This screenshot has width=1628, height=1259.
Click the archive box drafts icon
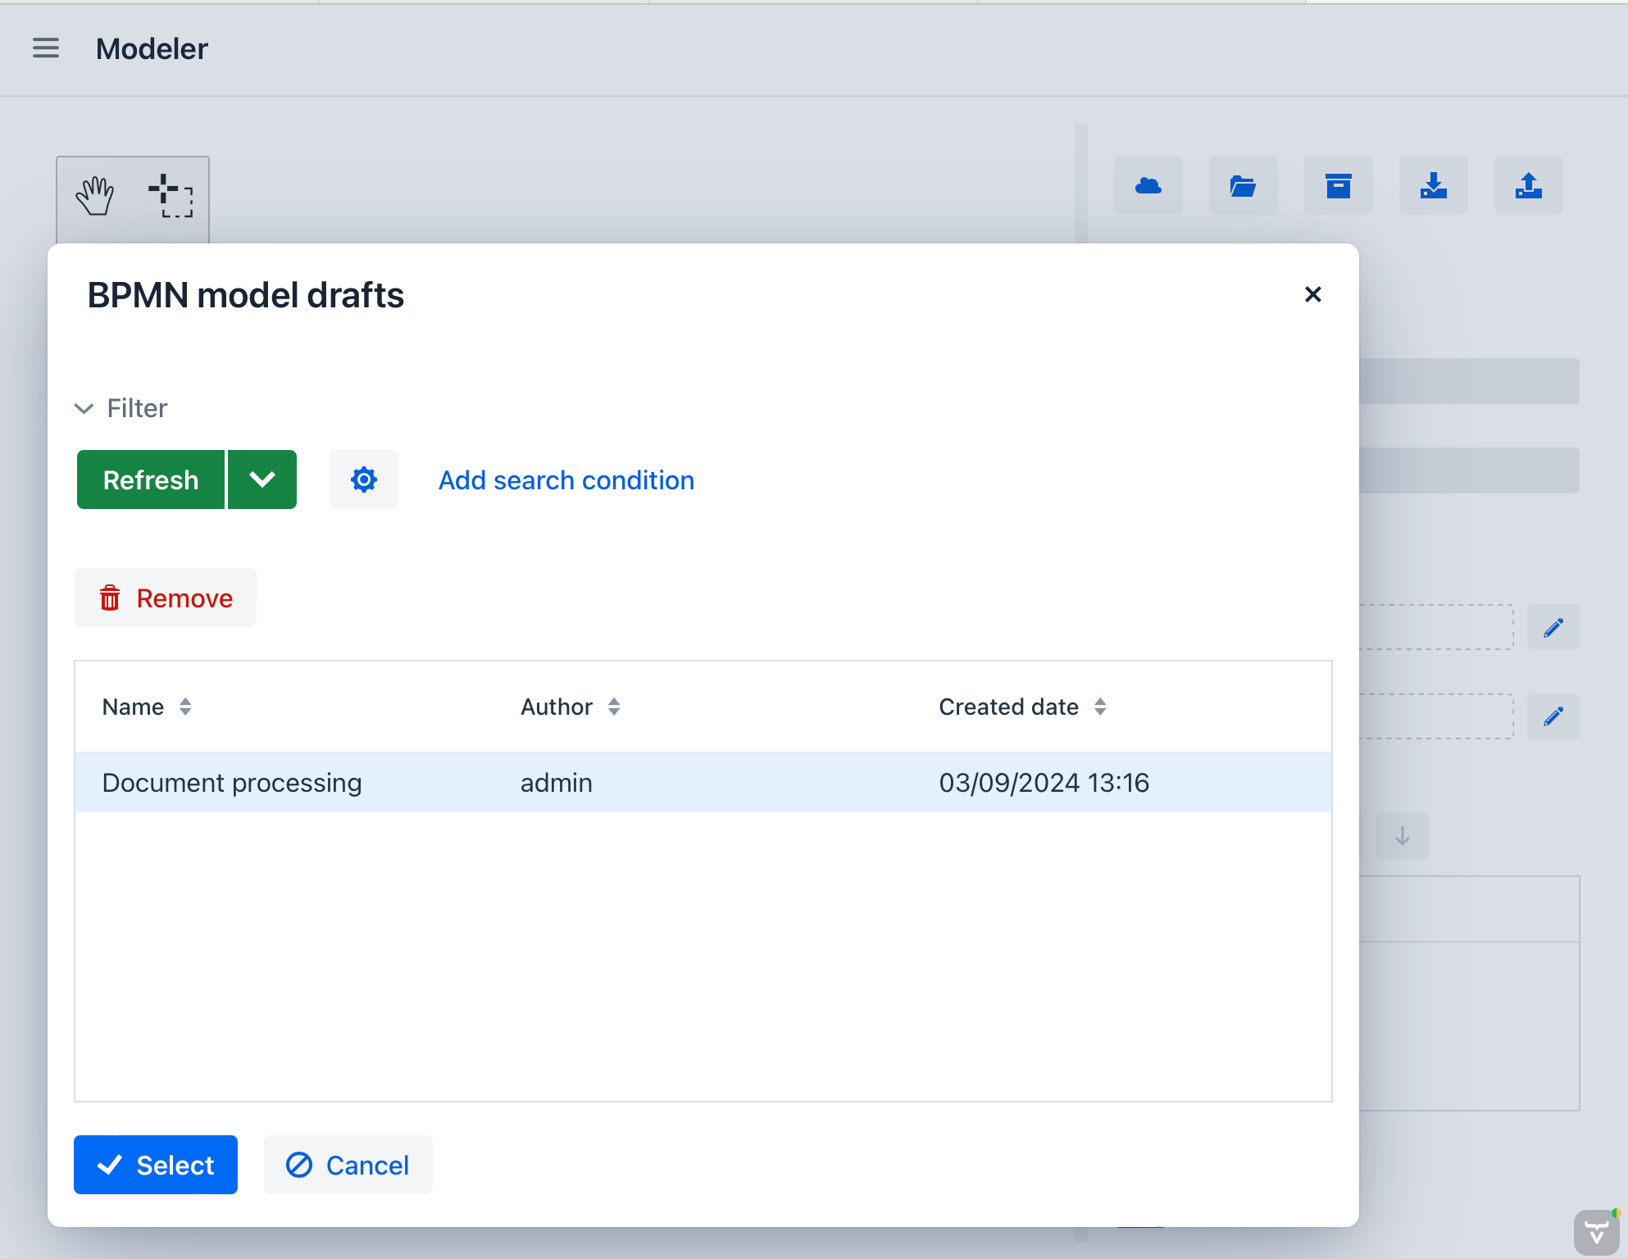[x=1338, y=186]
